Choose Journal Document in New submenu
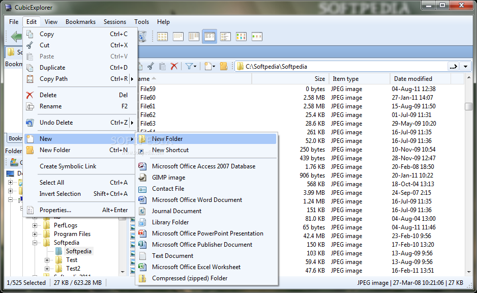The width and height of the screenshot is (477, 293). tap(206, 211)
